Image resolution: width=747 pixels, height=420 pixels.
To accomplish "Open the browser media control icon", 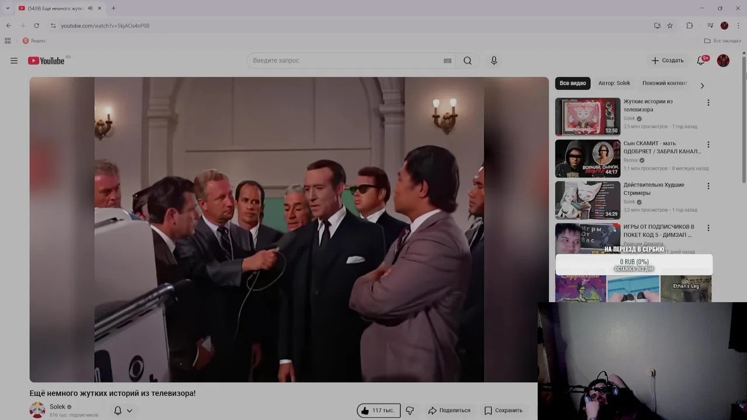I will [710, 26].
